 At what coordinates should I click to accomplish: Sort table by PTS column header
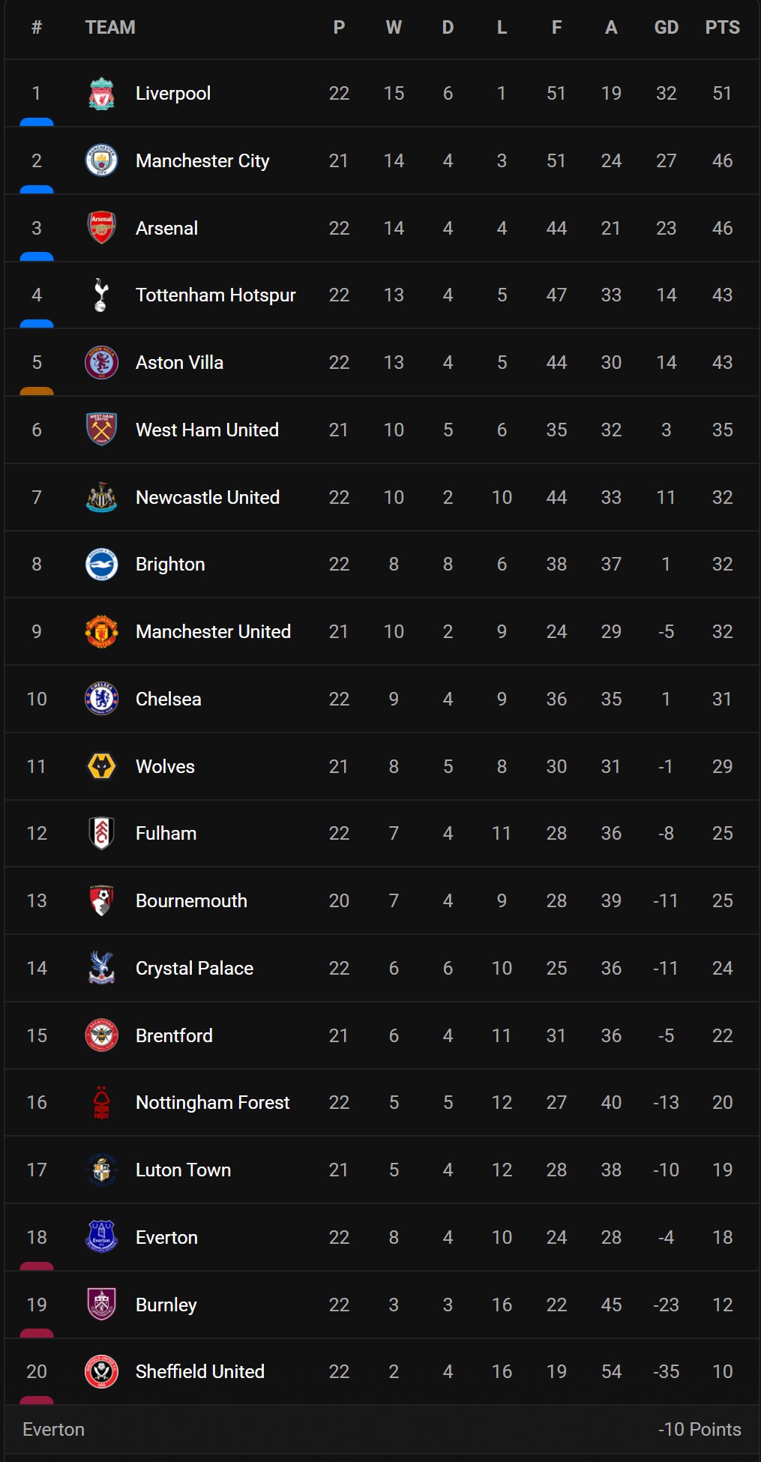click(722, 28)
